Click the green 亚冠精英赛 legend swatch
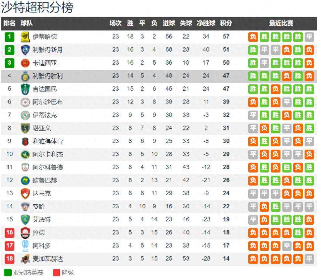The width and height of the screenshot is (317, 280). click(8, 273)
